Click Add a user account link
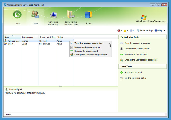 click(x=133, y=72)
